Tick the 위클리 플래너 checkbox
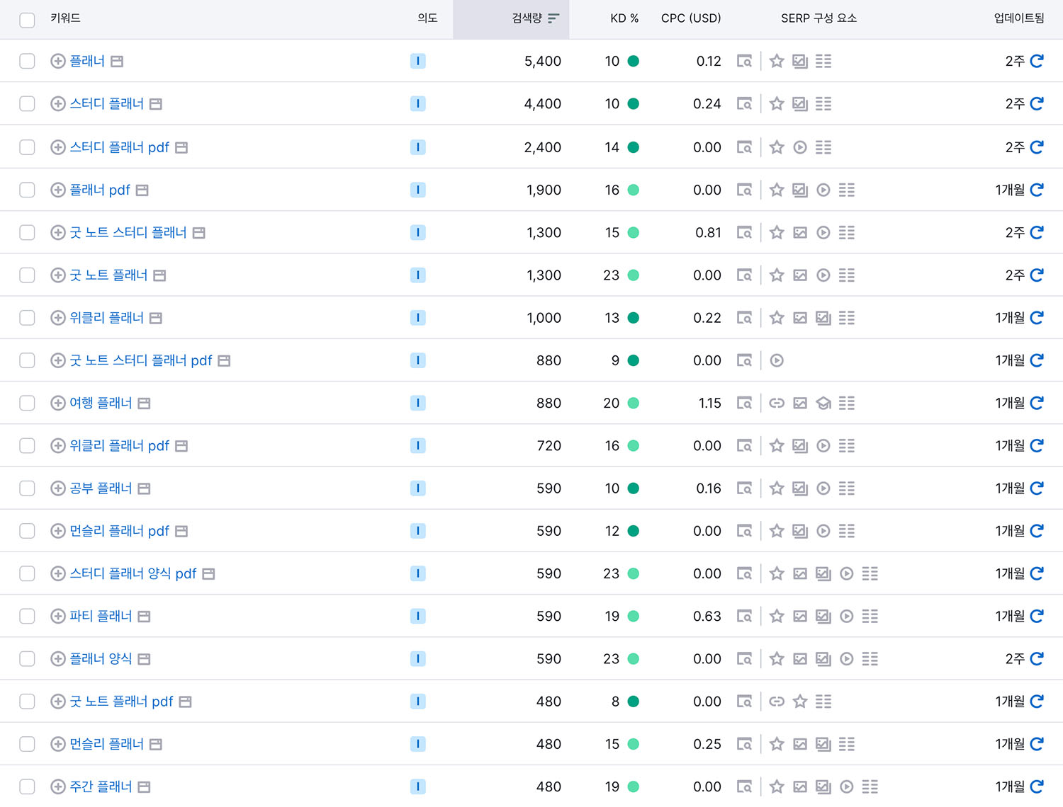The image size is (1063, 807). (x=27, y=318)
